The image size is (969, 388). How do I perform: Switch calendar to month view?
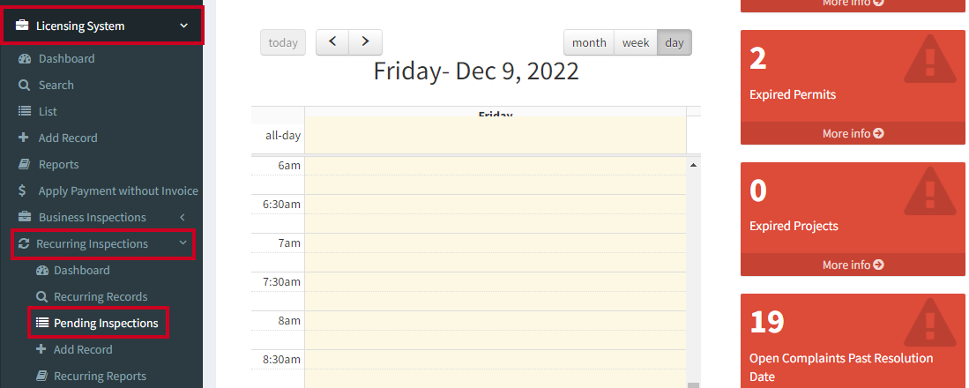click(589, 42)
